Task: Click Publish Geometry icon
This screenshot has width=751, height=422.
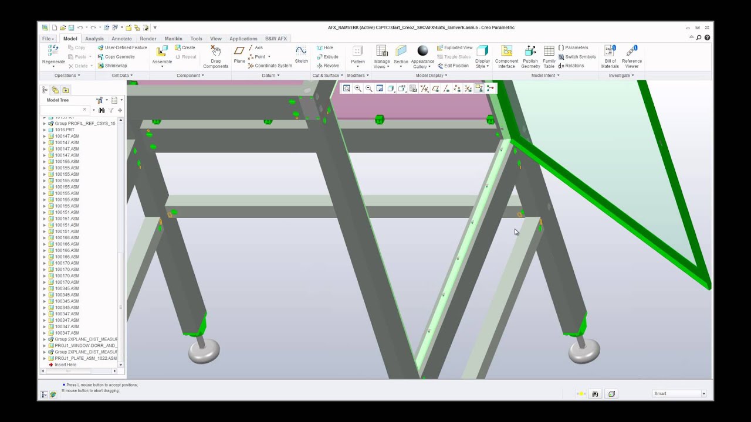Action: 530,51
